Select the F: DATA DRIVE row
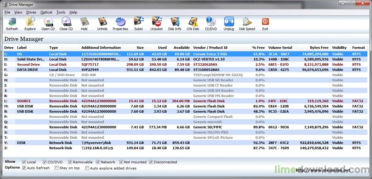 point(92,70)
